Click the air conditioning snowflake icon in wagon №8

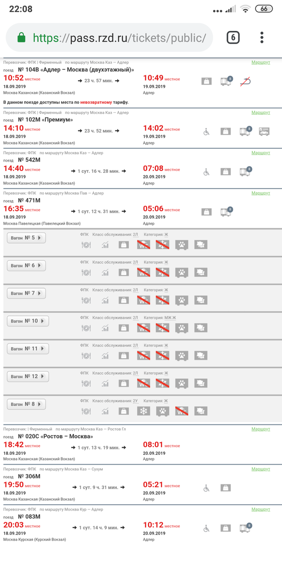click(143, 411)
